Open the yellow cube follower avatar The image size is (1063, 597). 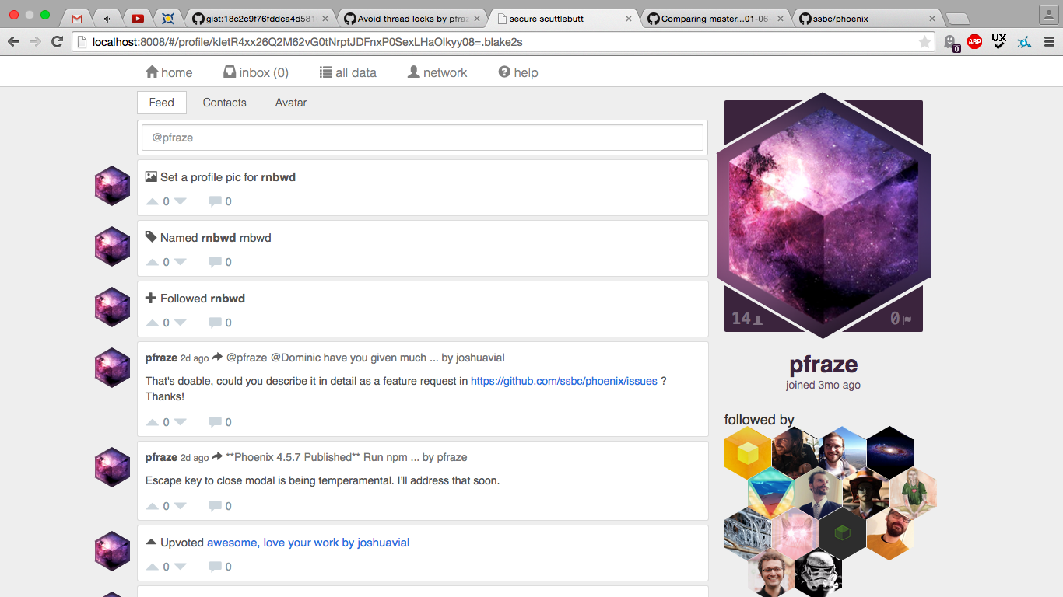[x=748, y=452]
